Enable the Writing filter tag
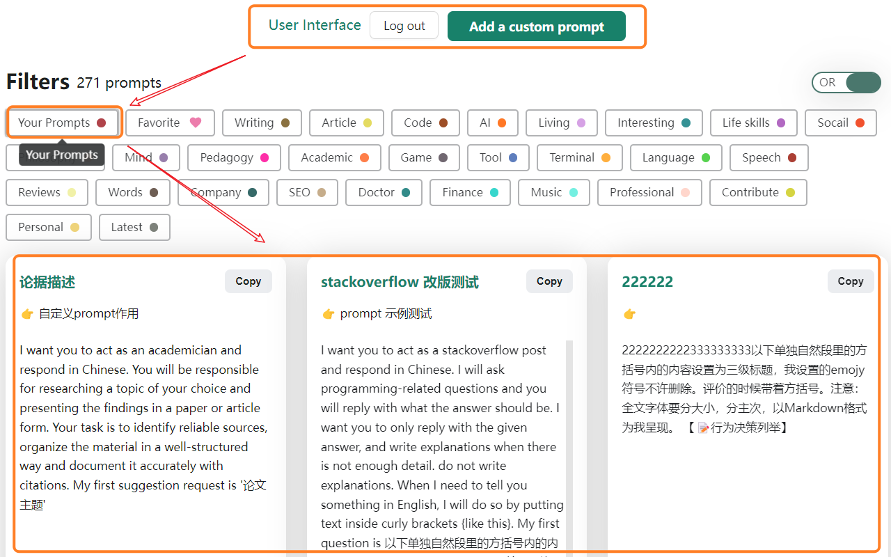Viewport: 891px width, 557px height. [262, 123]
